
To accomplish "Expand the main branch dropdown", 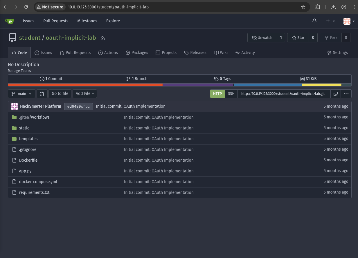I will (x=22, y=94).
